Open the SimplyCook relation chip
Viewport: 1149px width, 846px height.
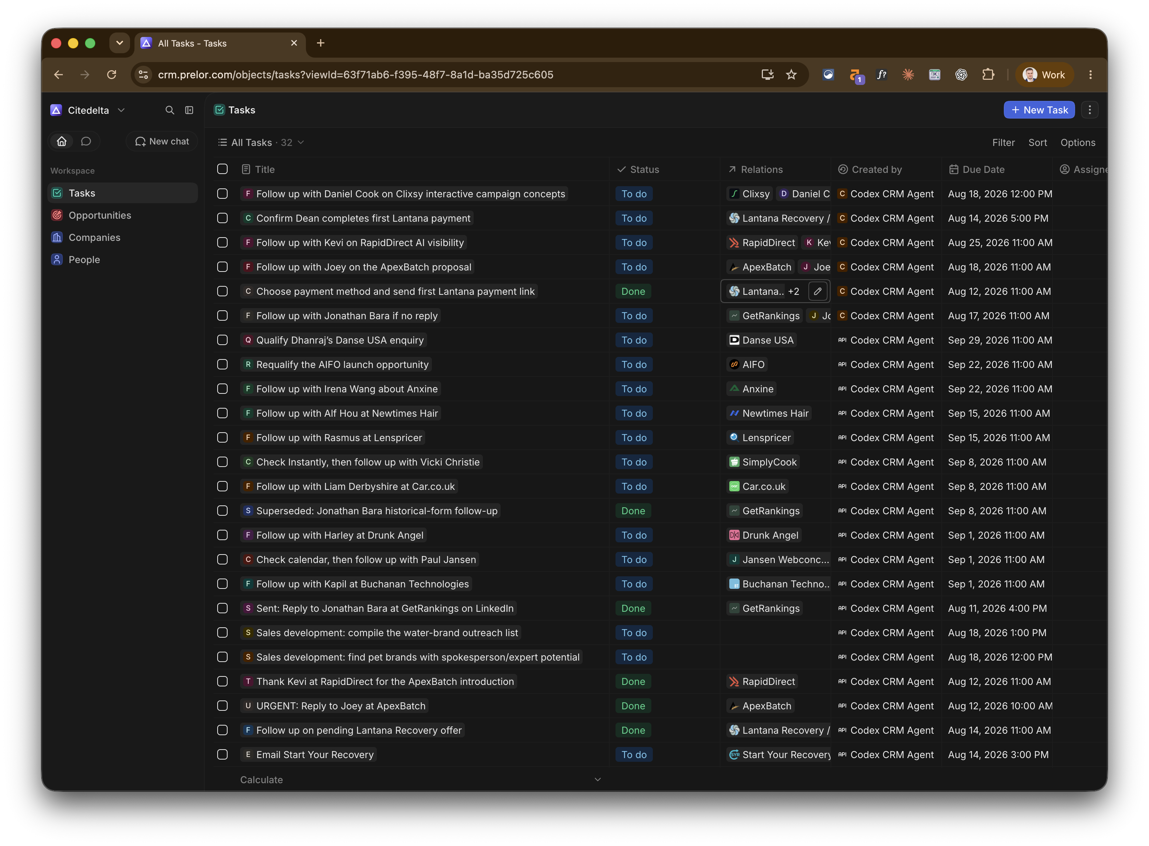click(763, 462)
